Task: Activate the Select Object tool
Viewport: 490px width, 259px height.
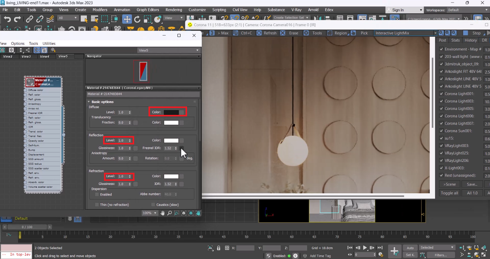Action: pos(84,19)
